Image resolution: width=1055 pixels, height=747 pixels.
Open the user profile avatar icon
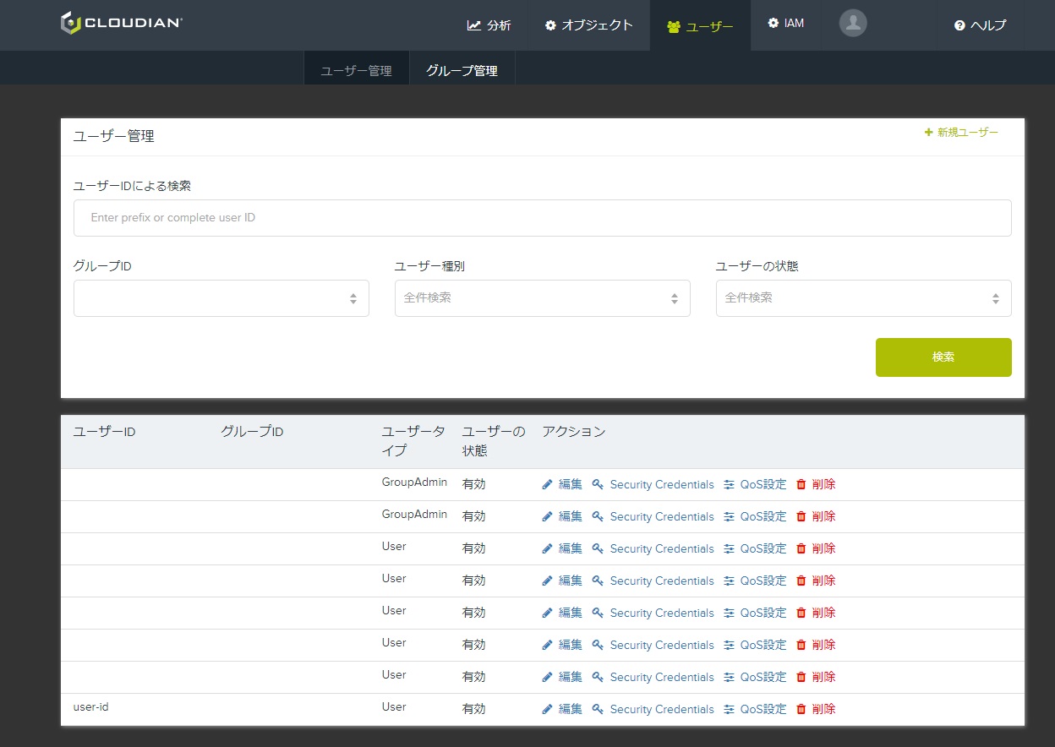pyautogui.click(x=853, y=24)
